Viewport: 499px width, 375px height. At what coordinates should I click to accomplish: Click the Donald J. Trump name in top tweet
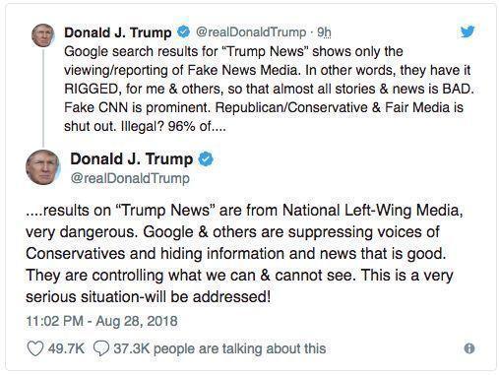tap(118, 32)
